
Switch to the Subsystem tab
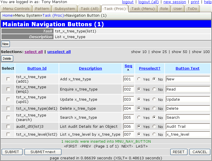[x=65, y=8]
